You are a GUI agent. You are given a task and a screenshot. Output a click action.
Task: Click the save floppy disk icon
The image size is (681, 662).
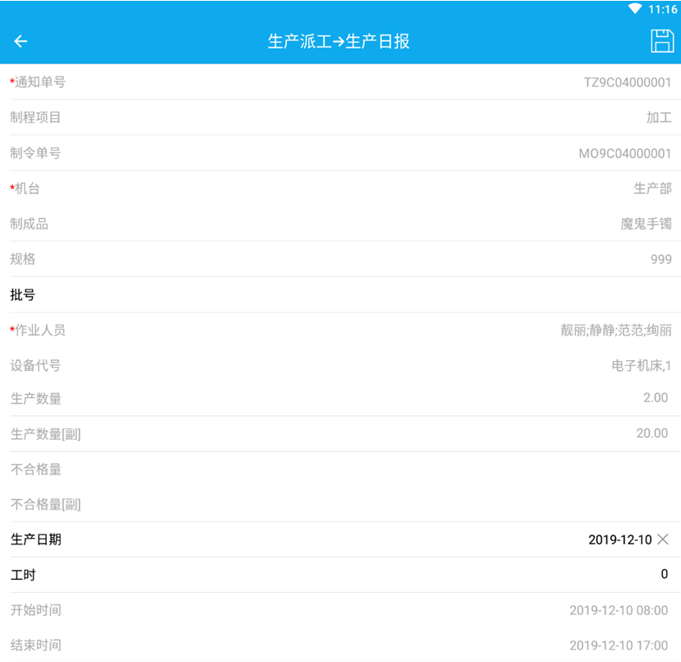pyautogui.click(x=661, y=41)
